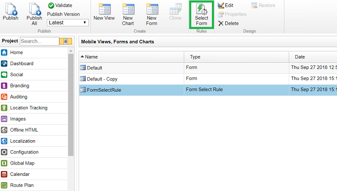Run Validate with the green checkmark
This screenshot has height=191, width=337.
click(x=60, y=5)
